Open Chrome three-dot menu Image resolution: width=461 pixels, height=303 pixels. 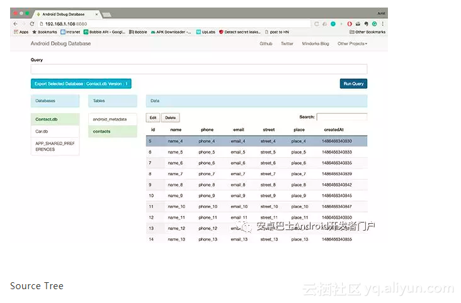382,24
